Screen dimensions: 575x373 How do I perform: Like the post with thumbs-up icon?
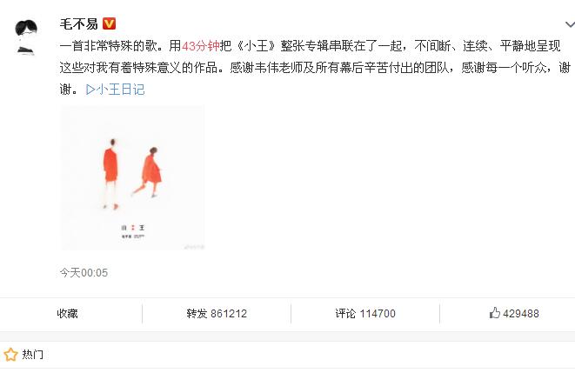(x=495, y=313)
